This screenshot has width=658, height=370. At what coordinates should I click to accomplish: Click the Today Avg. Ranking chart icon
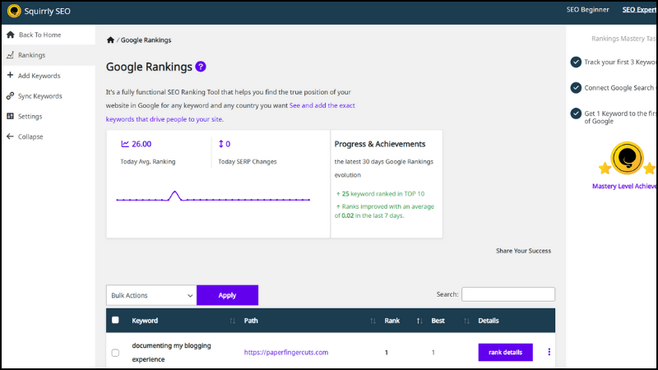(x=125, y=144)
